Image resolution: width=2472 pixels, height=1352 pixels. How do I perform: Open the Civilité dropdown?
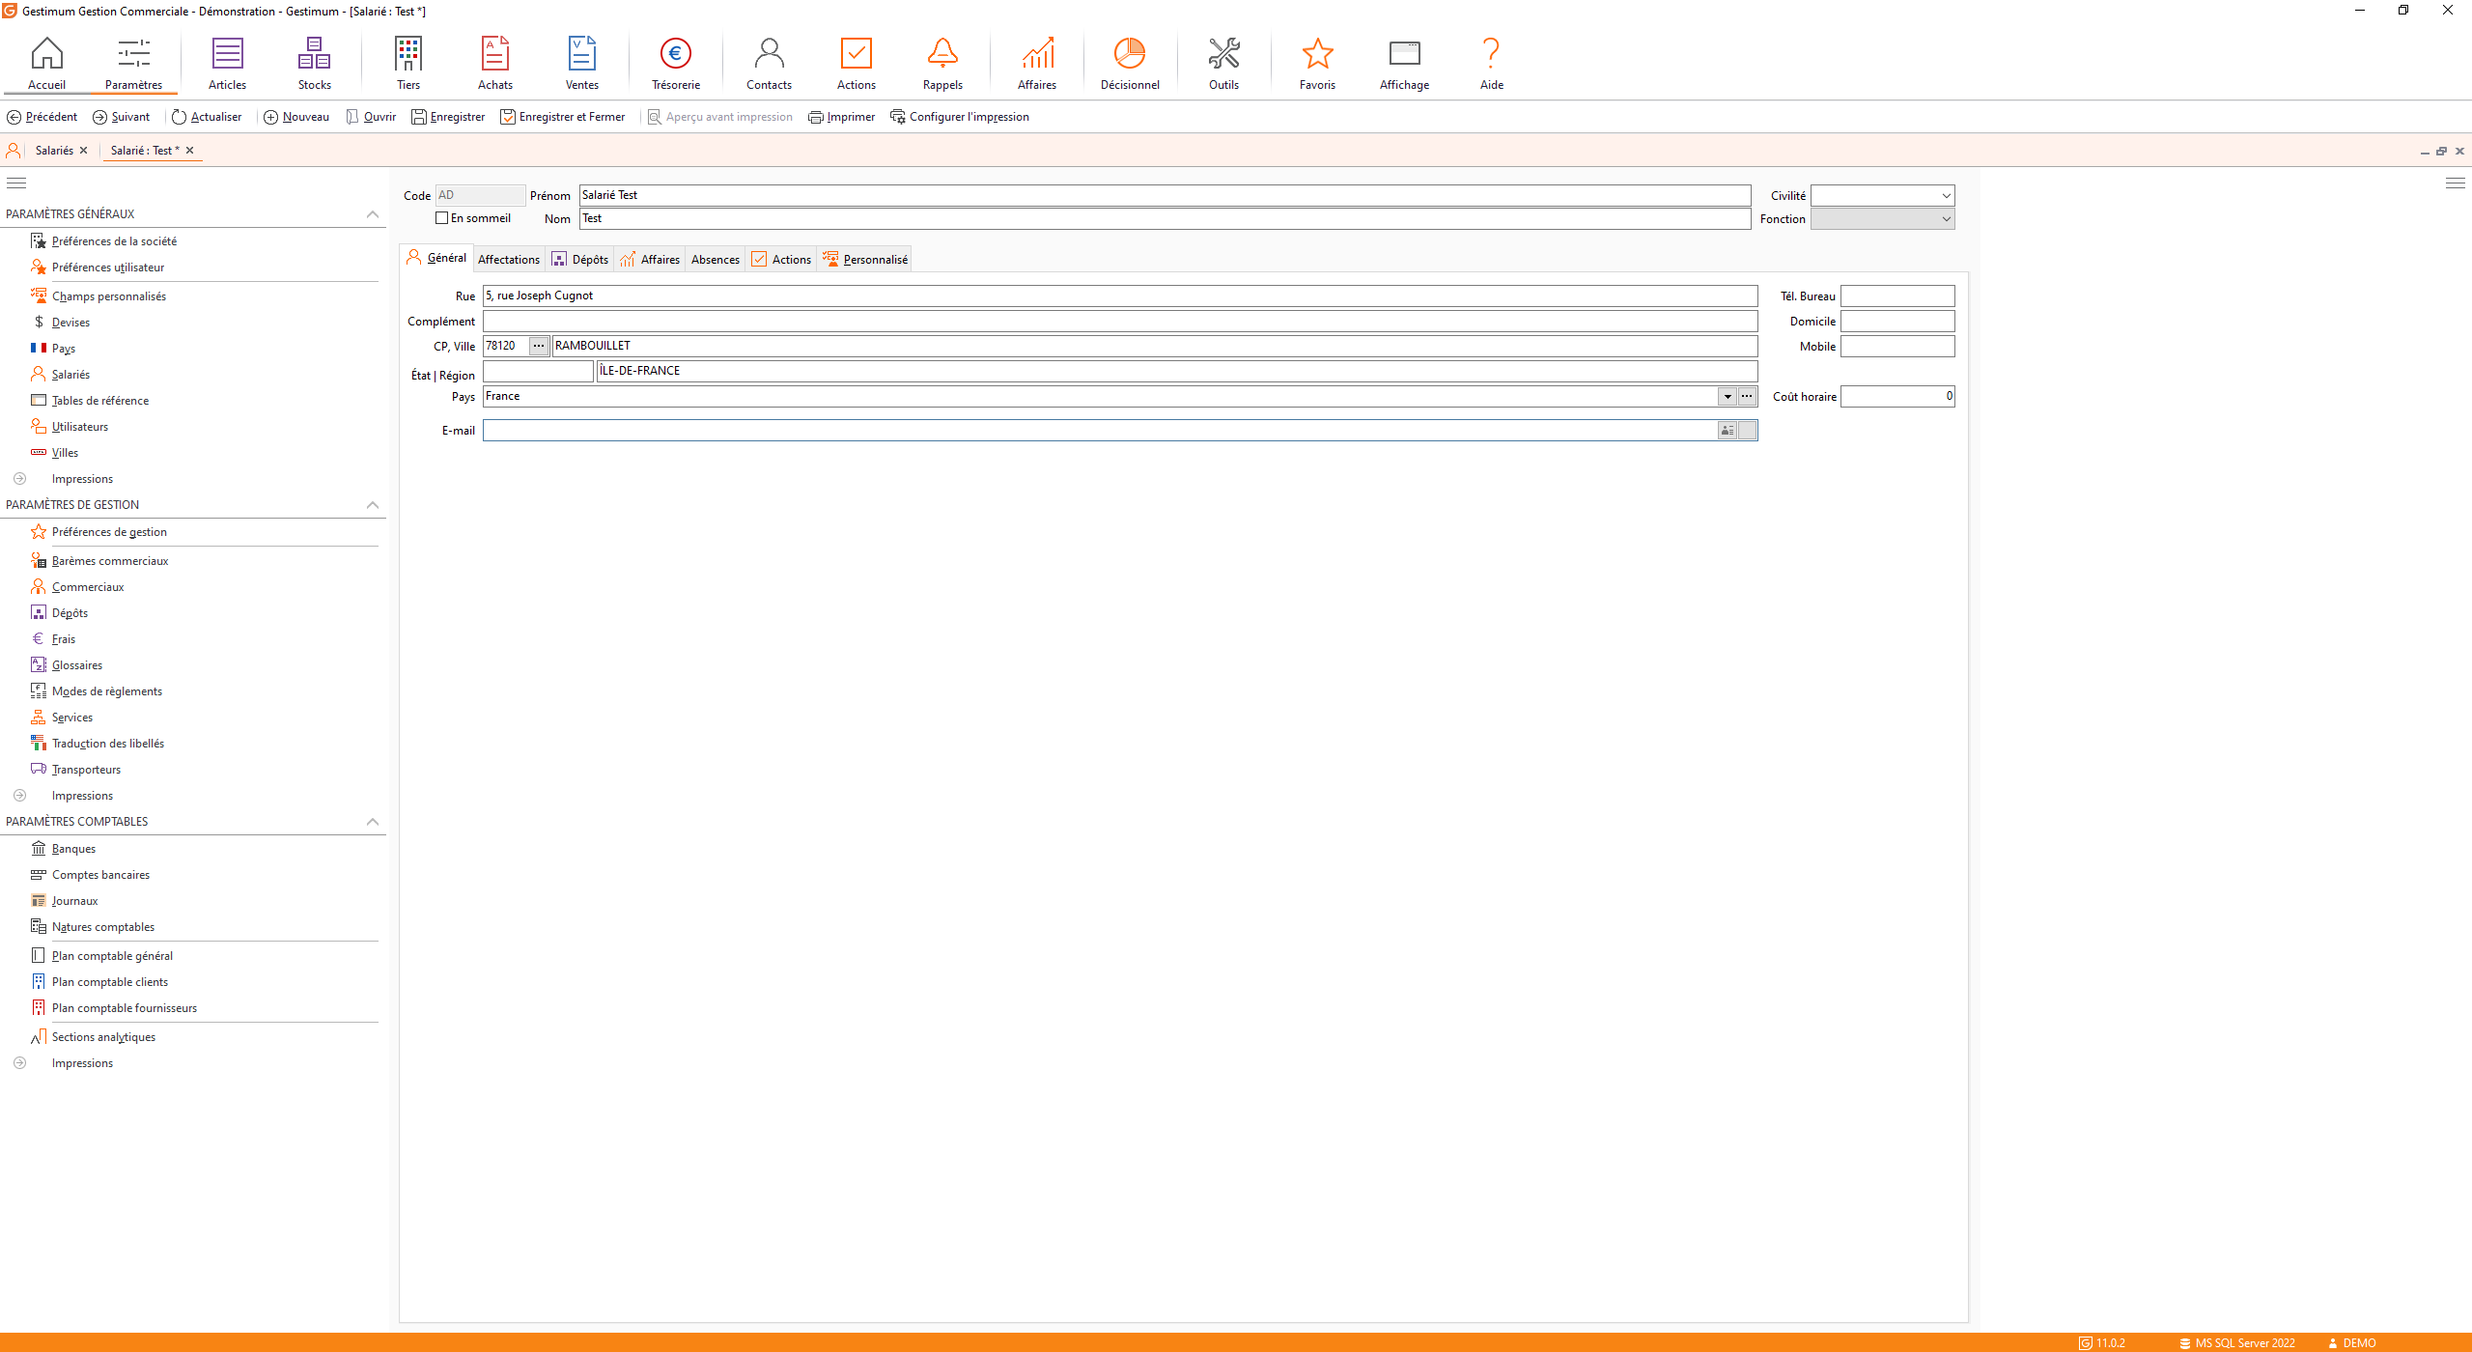(x=1946, y=196)
